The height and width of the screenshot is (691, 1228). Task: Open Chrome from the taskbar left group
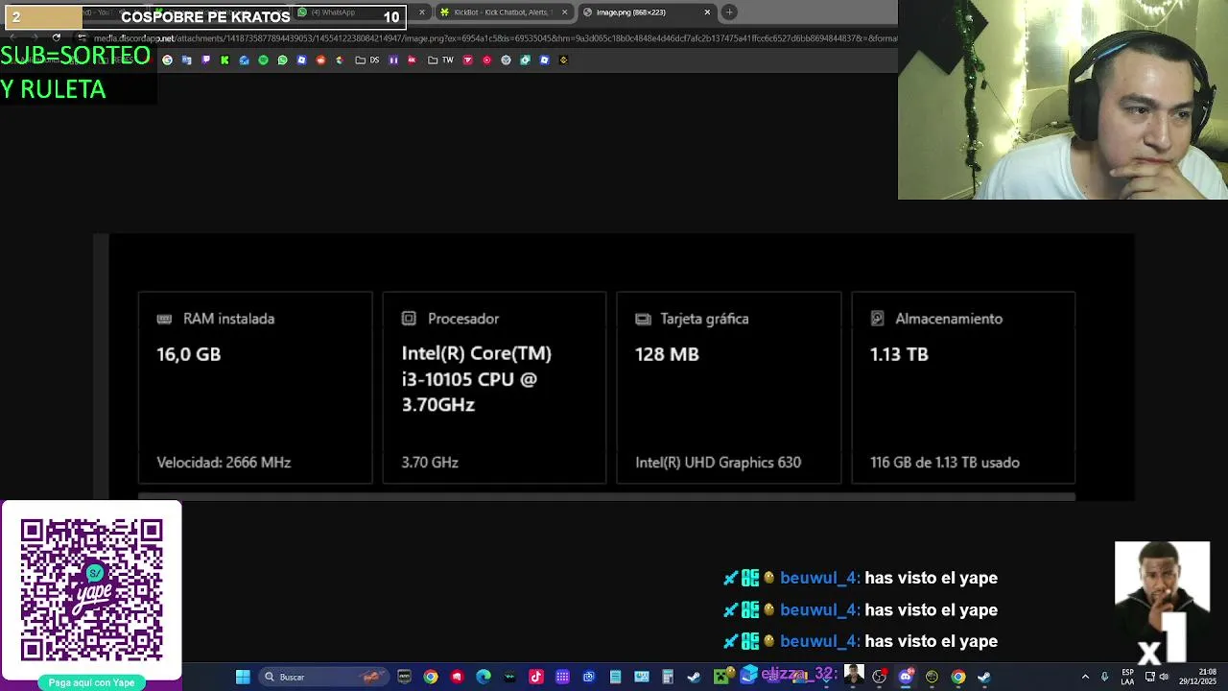tap(431, 677)
